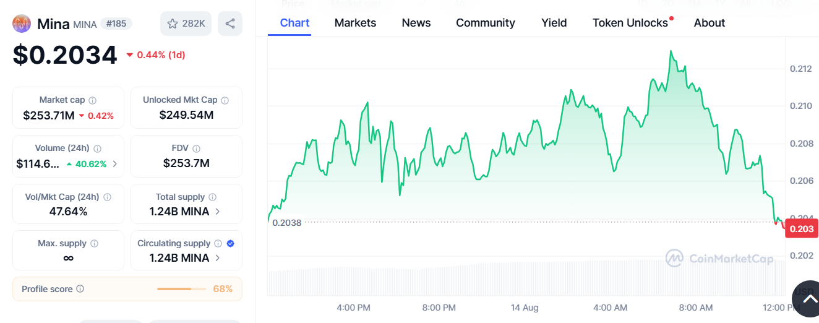Open the News tab

coord(416,23)
